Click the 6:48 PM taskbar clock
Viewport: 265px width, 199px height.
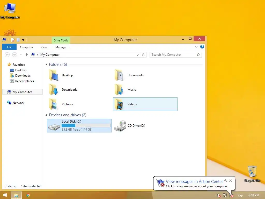click(x=254, y=195)
